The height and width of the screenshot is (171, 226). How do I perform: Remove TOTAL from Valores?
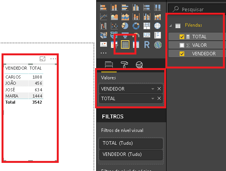(x=159, y=98)
